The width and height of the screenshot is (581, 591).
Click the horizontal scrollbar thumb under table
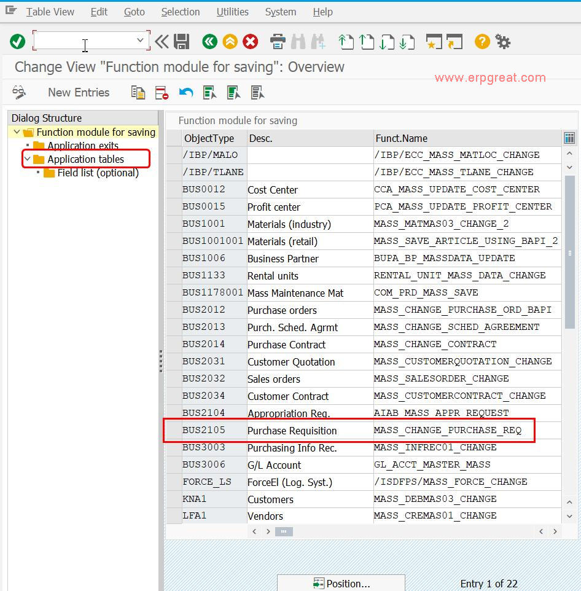coord(284,531)
